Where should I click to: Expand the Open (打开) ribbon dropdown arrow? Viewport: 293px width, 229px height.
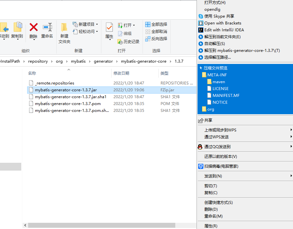[134, 25]
